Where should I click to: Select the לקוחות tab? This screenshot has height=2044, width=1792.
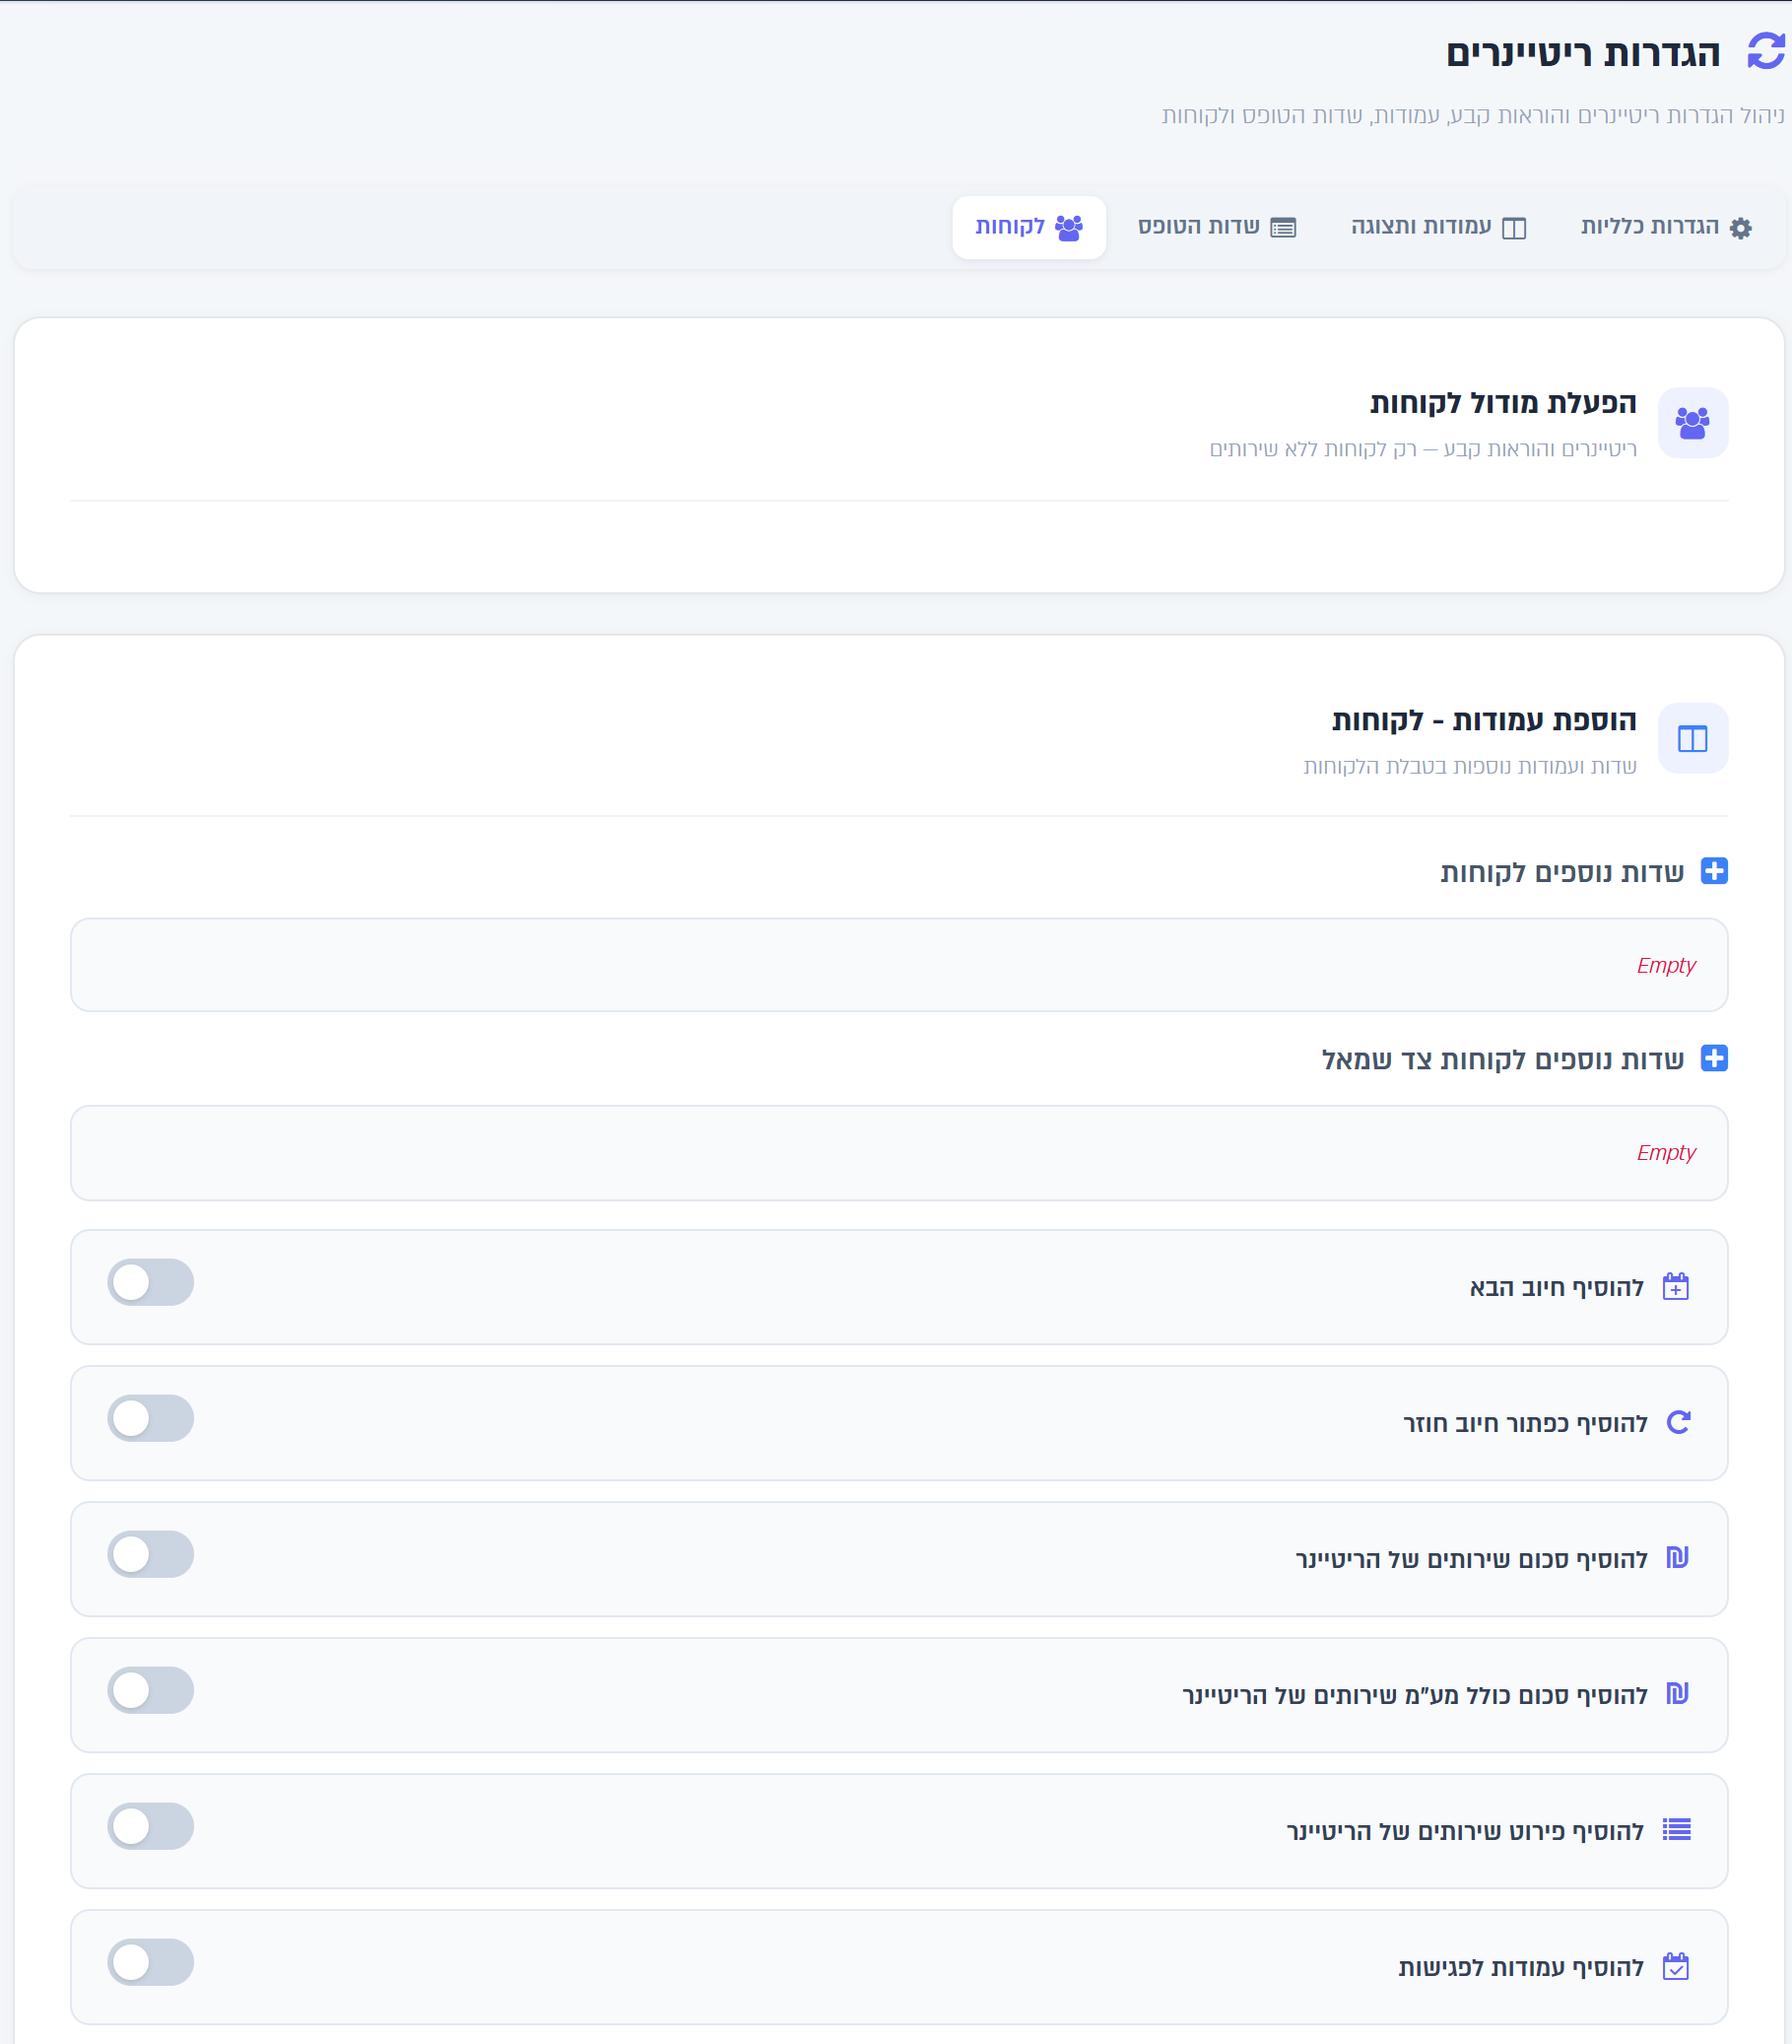click(1029, 228)
